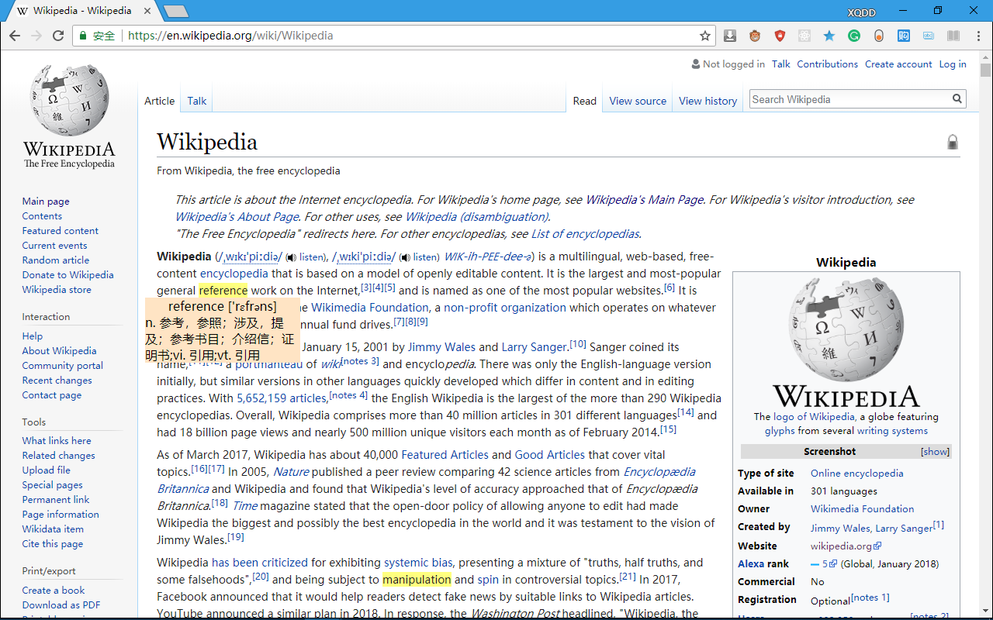993x620 pixels.
Task: Click the browser address bar URL
Action: coord(230,36)
